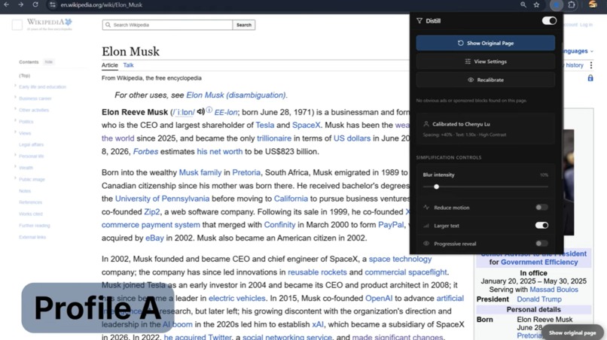This screenshot has width=607, height=340.
Task: Open the PayPal link
Action: tap(391, 225)
